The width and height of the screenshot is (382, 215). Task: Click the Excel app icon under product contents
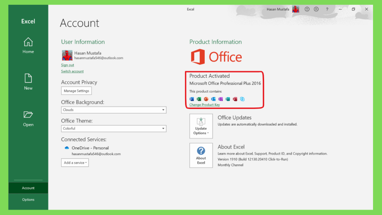[199, 99]
